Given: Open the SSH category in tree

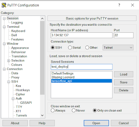Looking at the screenshot, I should [x=15, y=82].
